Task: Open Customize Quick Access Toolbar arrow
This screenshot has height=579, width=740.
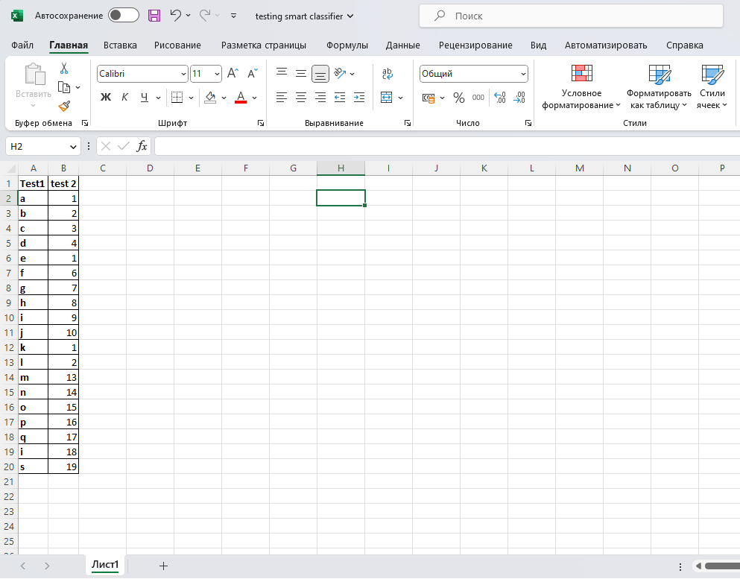Action: point(233,16)
